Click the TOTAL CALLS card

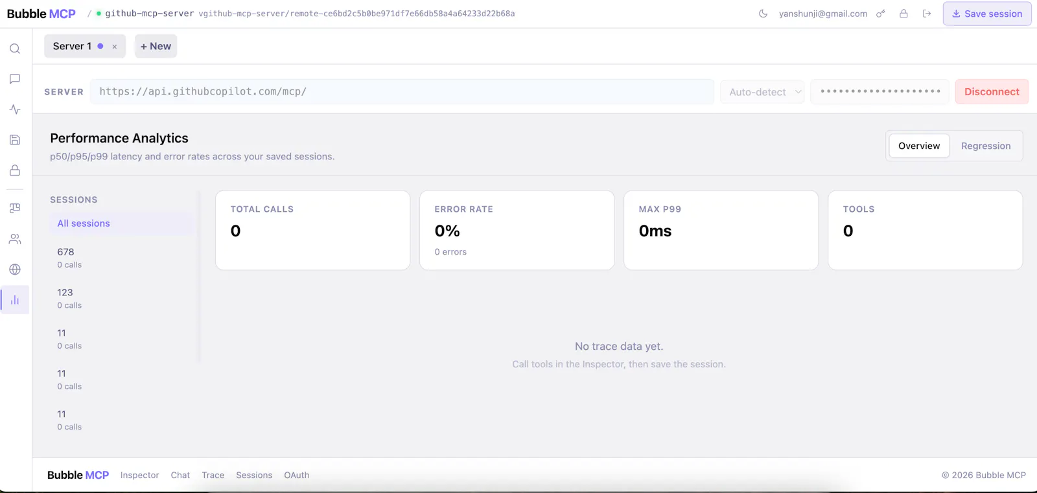click(312, 230)
